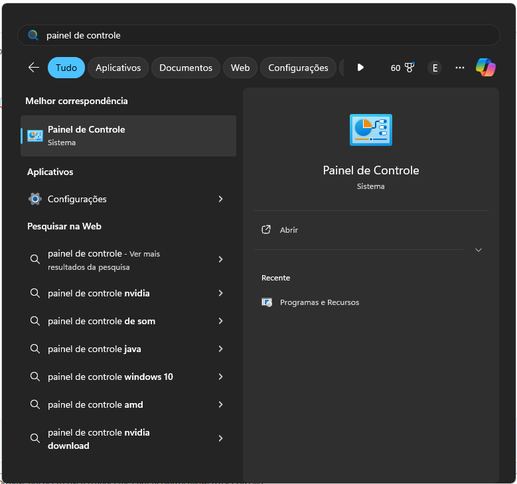Screen dimensions: 517x484
Task: Click the large Control Panel icon in preview
Action: pos(370,130)
